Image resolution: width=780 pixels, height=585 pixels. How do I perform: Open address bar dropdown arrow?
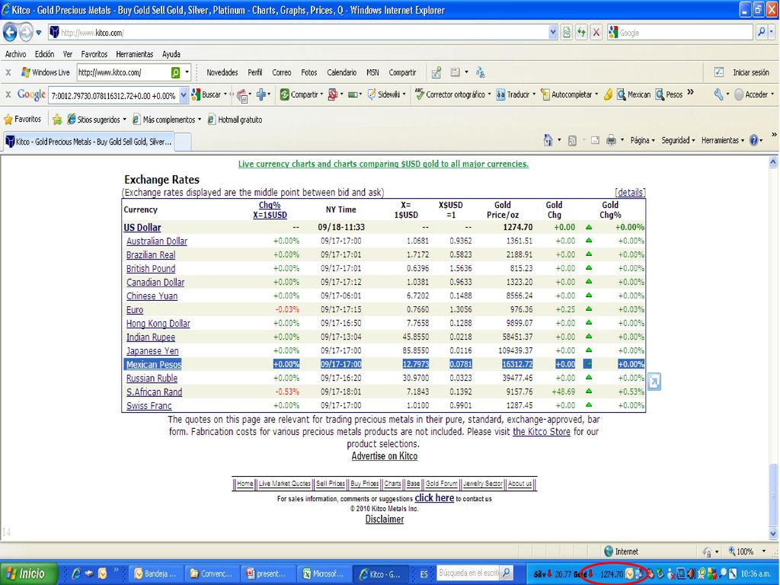(553, 33)
